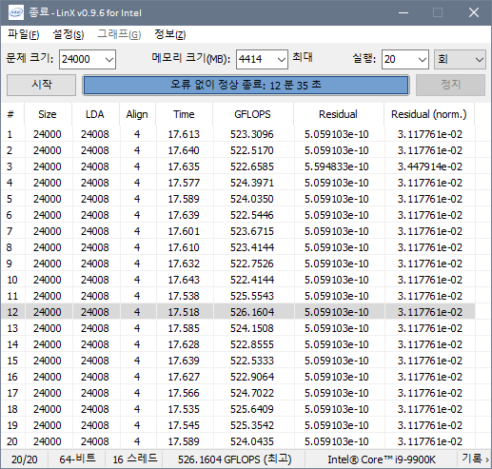This screenshot has height=469, width=492.
Task: Click the 16 스레드 status bar entry
Action: coord(135,459)
